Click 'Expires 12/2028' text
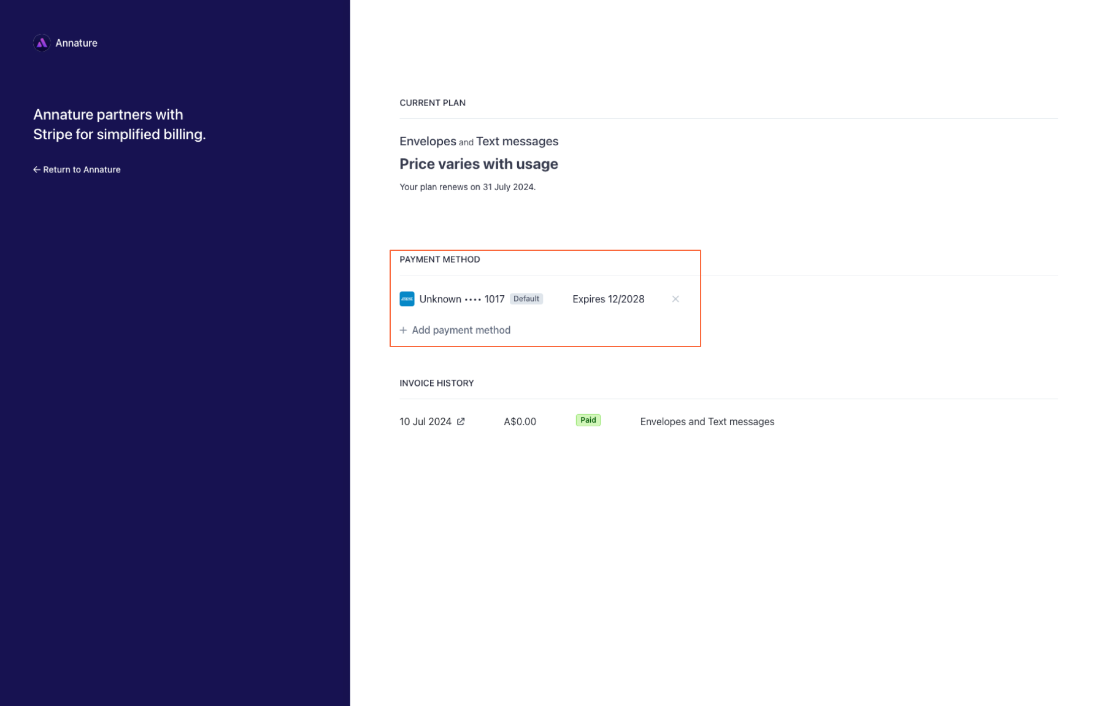1100x706 pixels. (x=608, y=299)
